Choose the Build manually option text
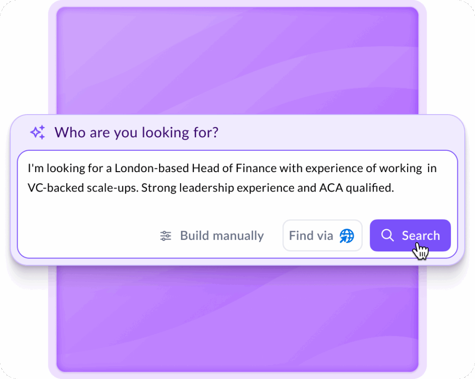 (x=222, y=236)
